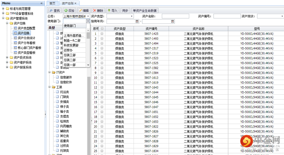
Task: Click the 单资产全生命数据 button
Action: (145, 11)
